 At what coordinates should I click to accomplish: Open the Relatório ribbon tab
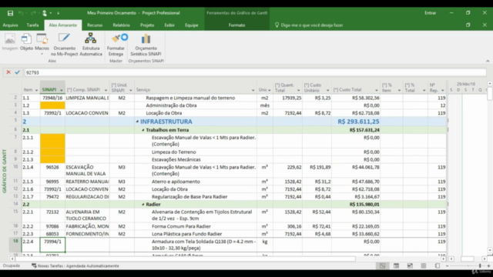pos(122,25)
